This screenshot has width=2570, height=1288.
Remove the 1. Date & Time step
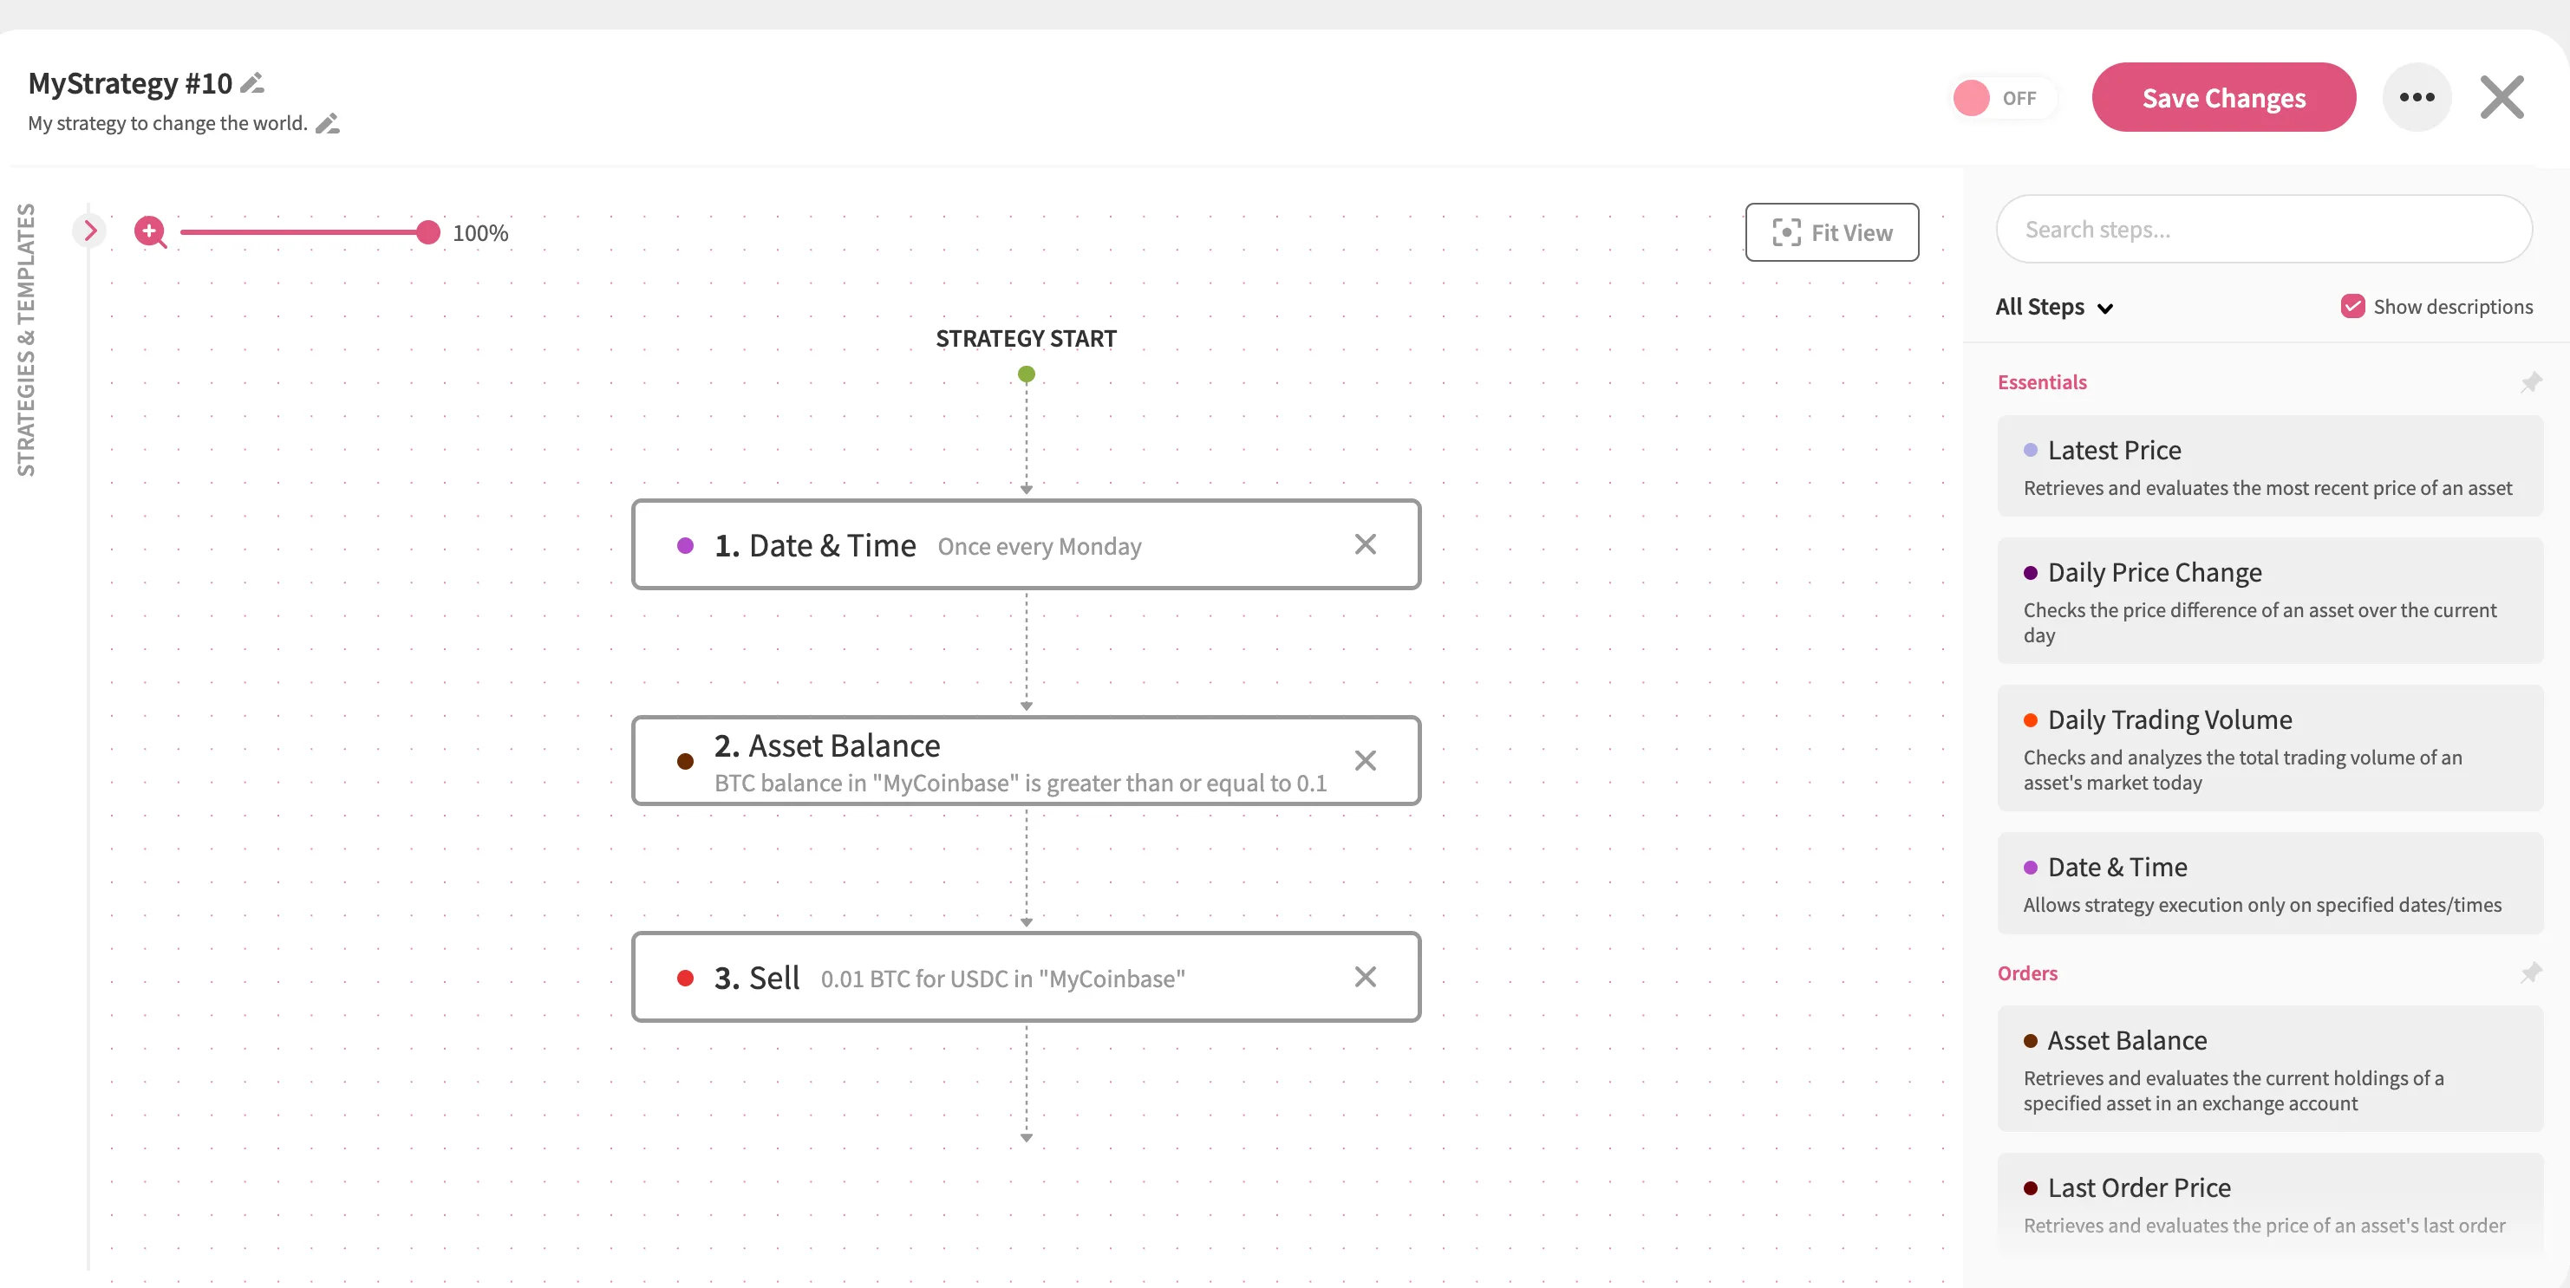pos(1365,544)
